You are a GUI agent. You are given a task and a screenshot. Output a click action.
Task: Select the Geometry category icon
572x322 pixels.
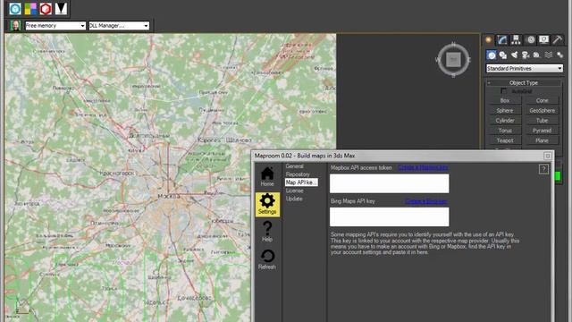pyautogui.click(x=492, y=55)
